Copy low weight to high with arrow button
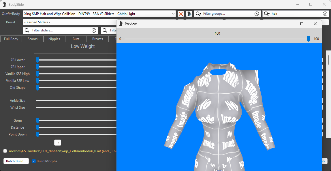 coord(58,143)
